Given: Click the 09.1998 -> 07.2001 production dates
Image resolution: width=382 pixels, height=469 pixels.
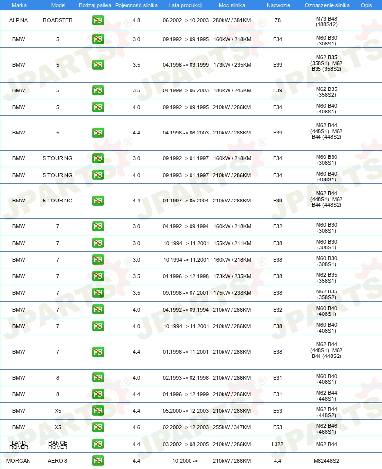Looking at the screenshot, I should tap(186, 293).
